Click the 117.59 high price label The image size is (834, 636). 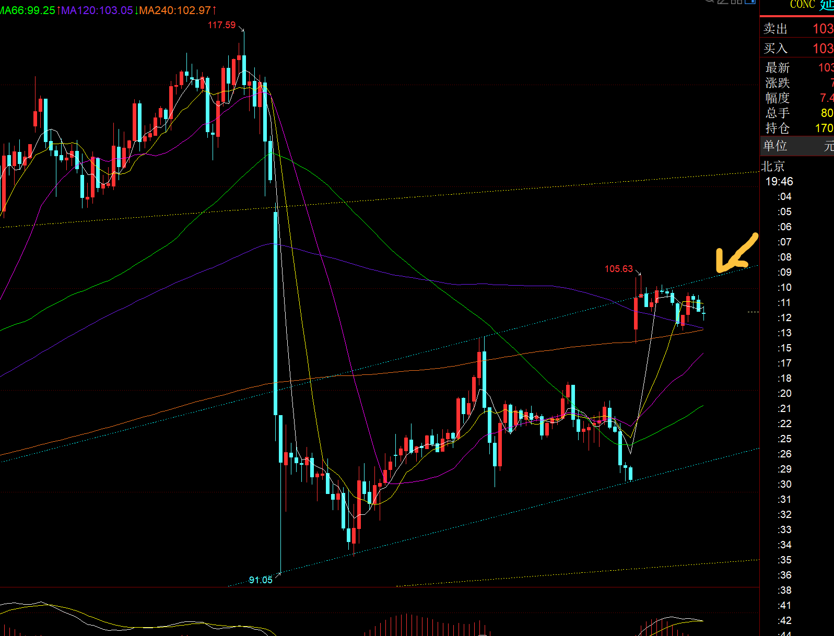[x=221, y=25]
